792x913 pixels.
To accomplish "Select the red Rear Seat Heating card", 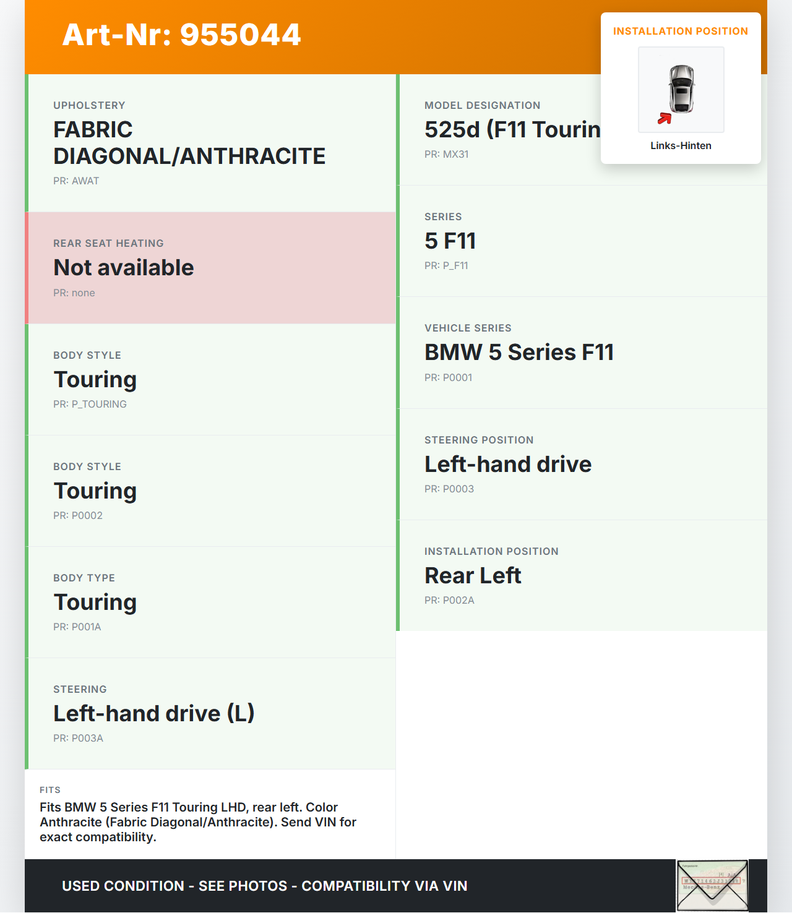I will click(210, 268).
